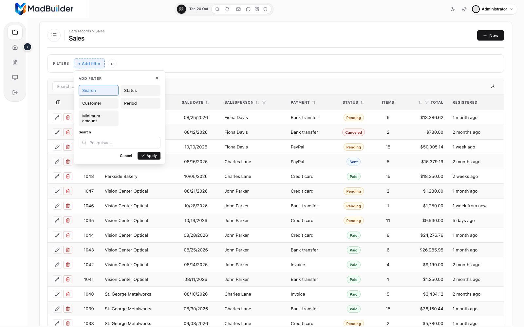The width and height of the screenshot is (524, 327).
Task: Select the Customer filter option
Action: click(x=99, y=103)
